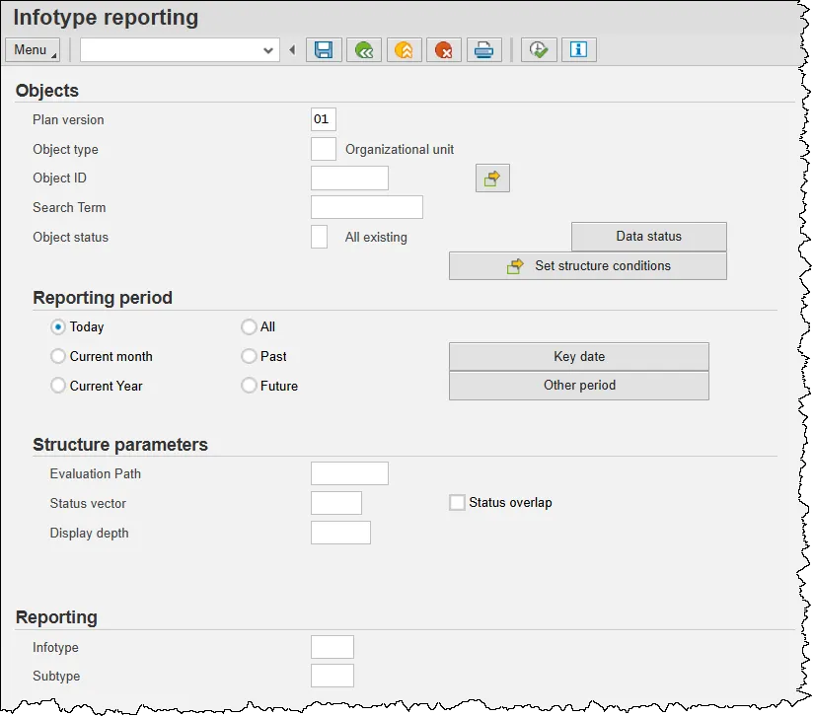Screen dimensions: 814x717
Task: Click the blue Information icon
Action: (x=579, y=50)
